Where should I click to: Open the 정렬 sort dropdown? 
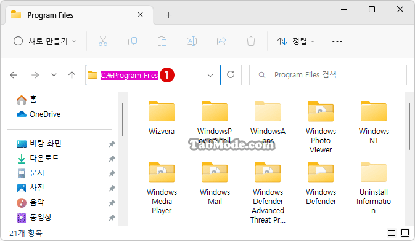[x=296, y=41]
